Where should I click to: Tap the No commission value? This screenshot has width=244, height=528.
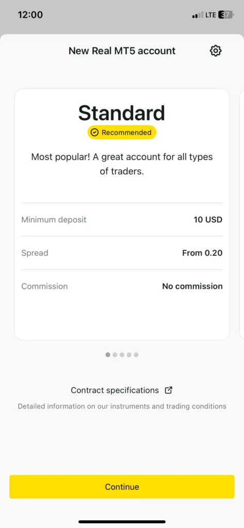(192, 286)
